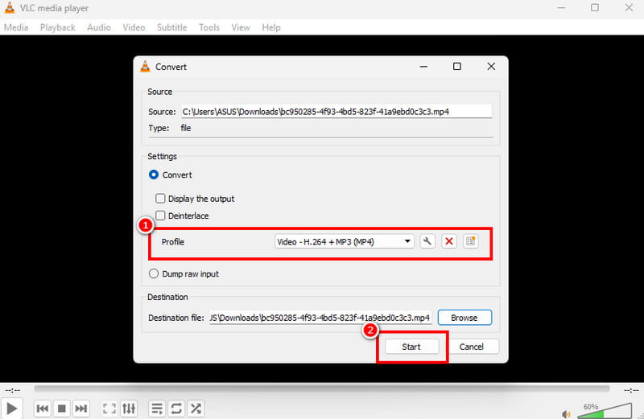The width and height of the screenshot is (644, 419).
Task: Open extended settings equalizer icon
Action: [x=129, y=409]
